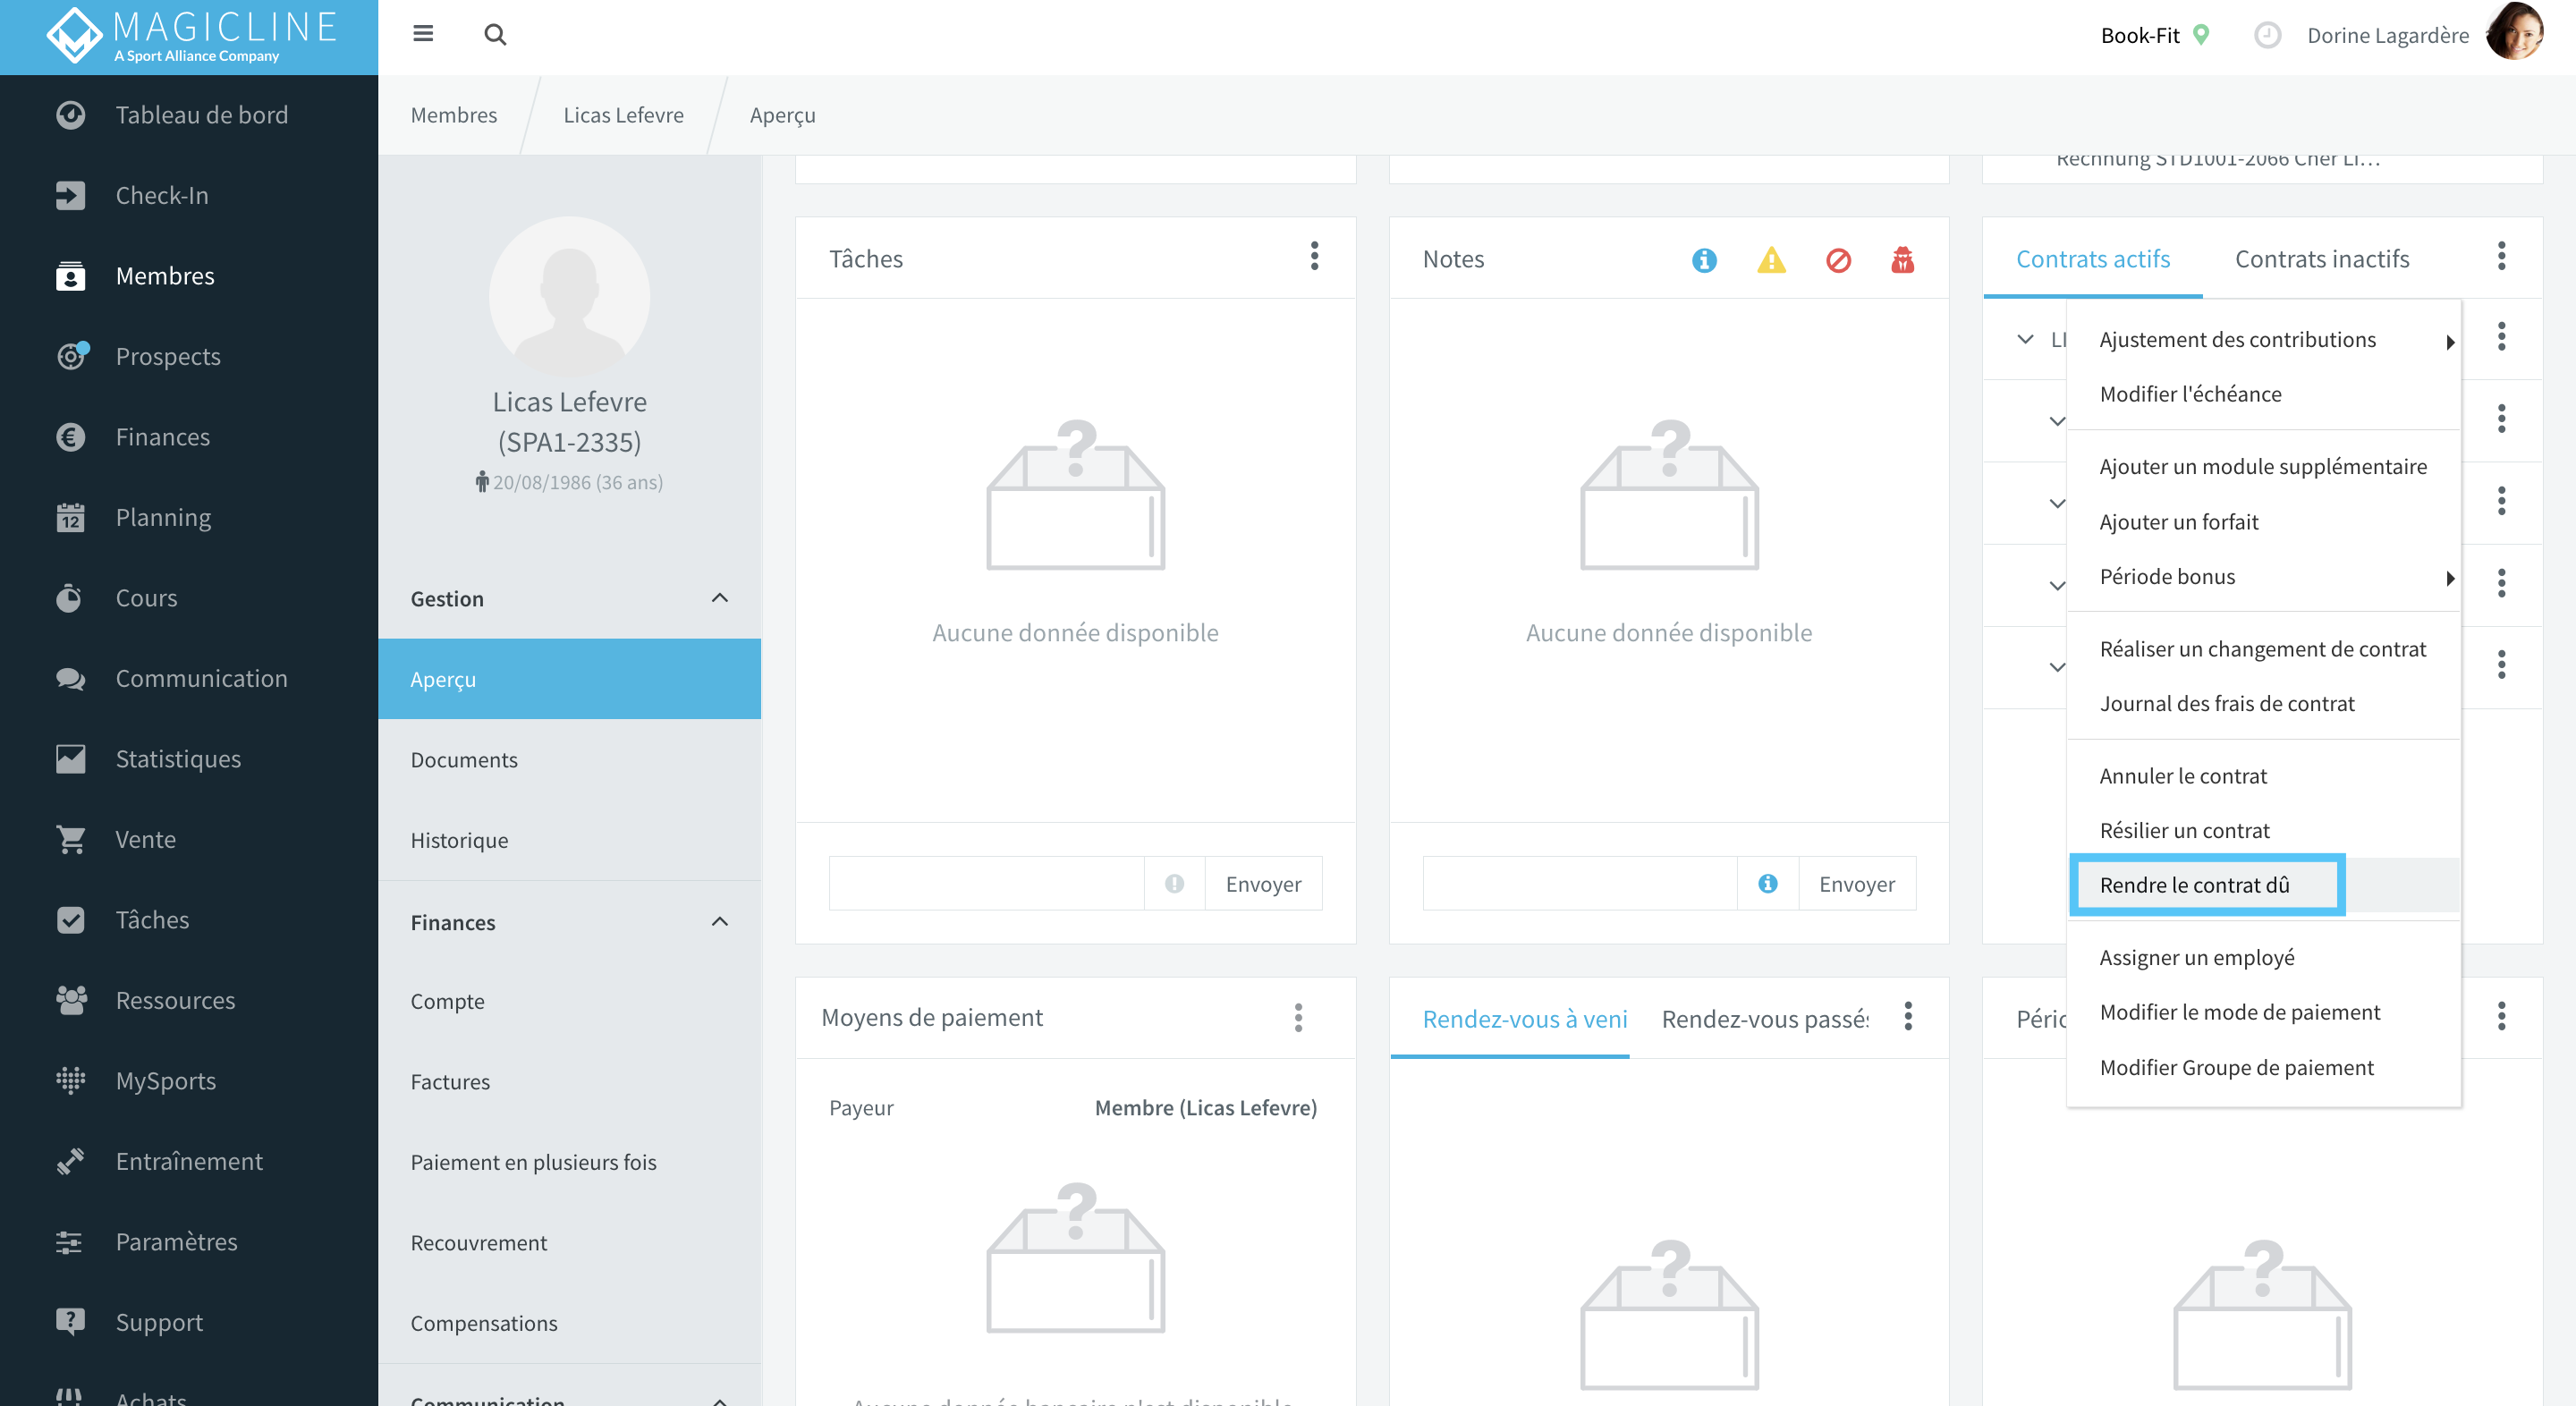Click Envoyer in the Tâches panel
The width and height of the screenshot is (2576, 1406).
(x=1263, y=884)
